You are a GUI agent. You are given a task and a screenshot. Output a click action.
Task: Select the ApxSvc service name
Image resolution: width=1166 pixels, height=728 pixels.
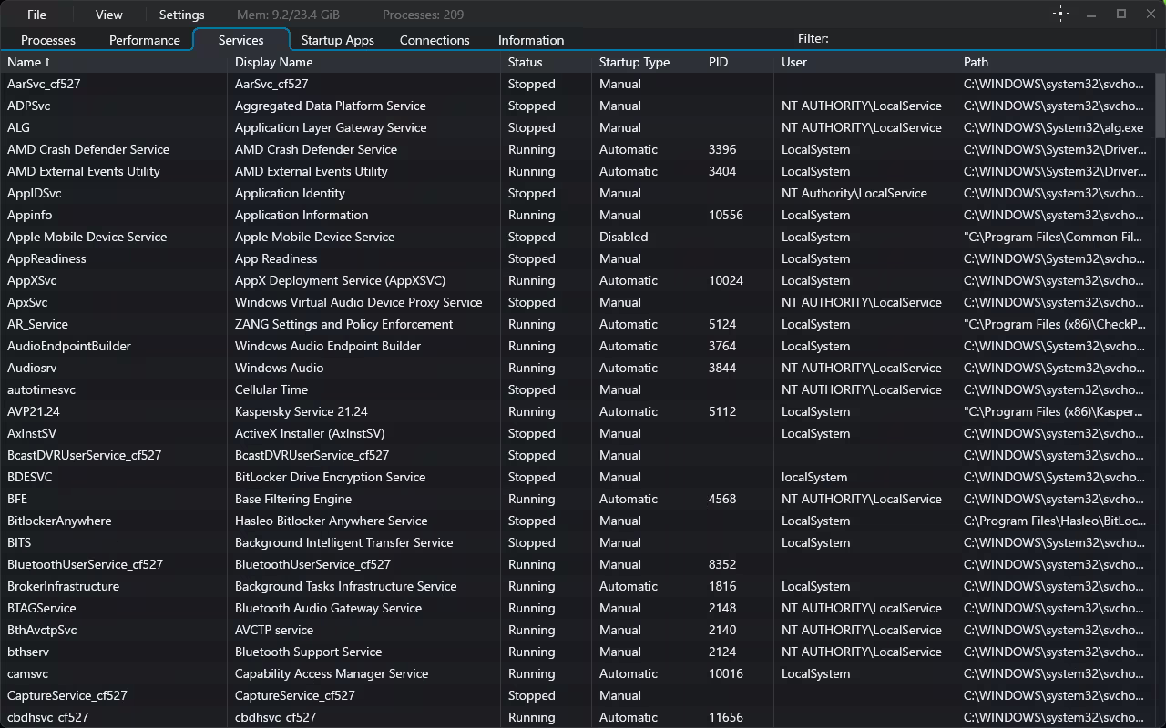point(27,302)
